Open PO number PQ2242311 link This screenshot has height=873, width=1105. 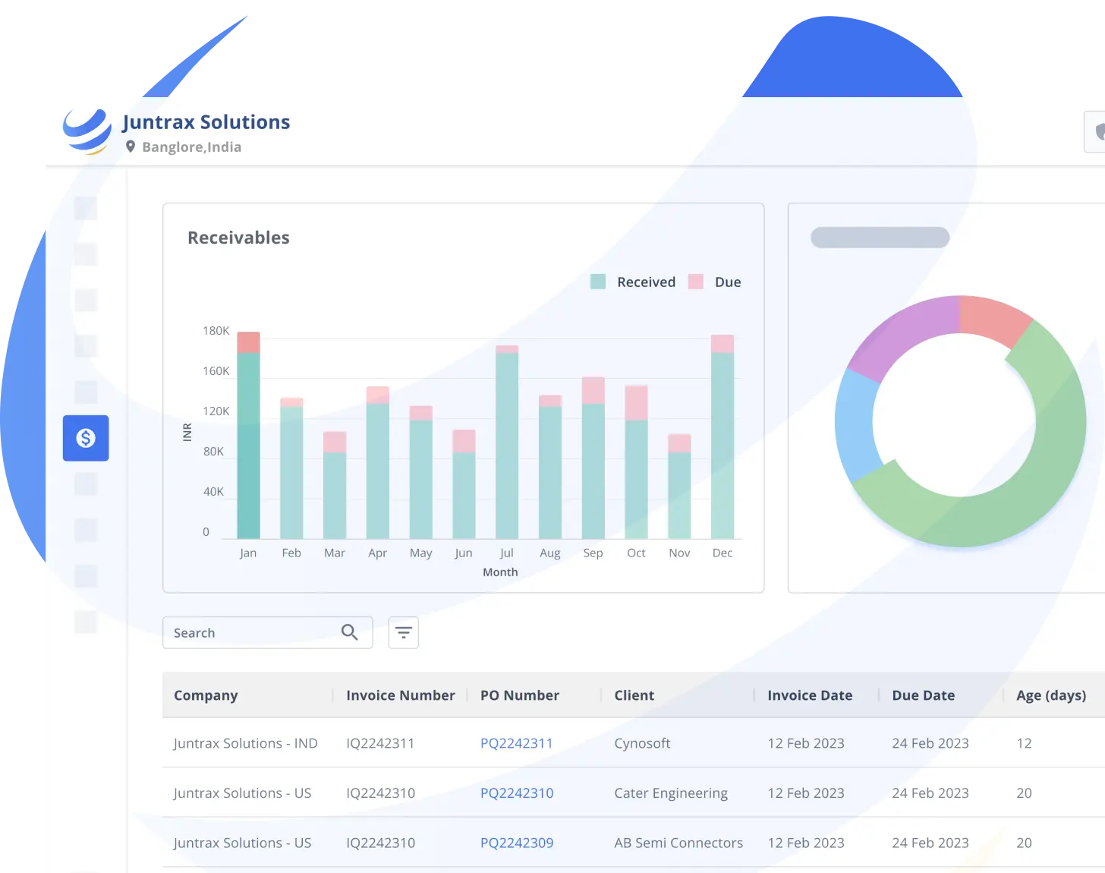[x=516, y=743]
